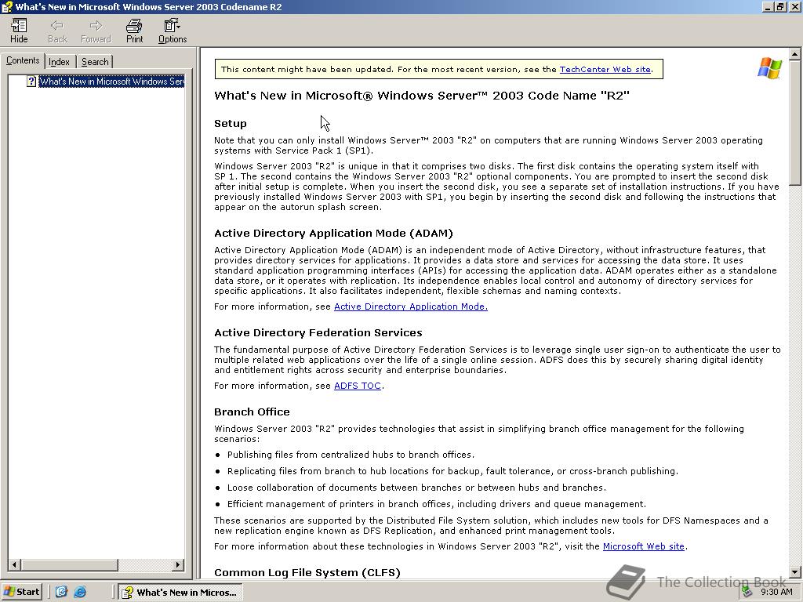Click the Microsoft Web site link
The height and width of the screenshot is (602, 803).
click(643, 546)
